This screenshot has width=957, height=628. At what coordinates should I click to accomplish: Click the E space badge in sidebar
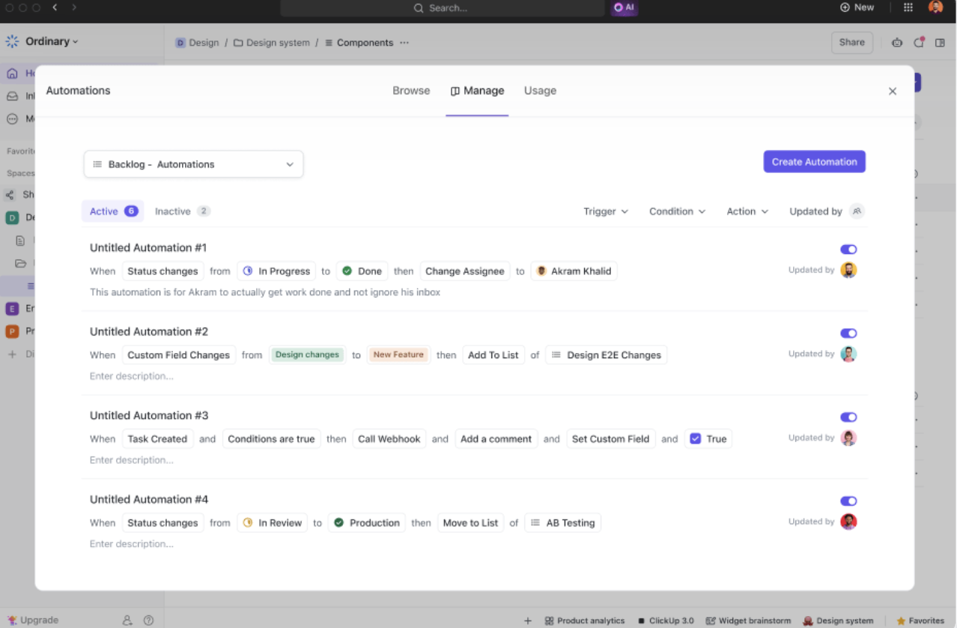12,308
